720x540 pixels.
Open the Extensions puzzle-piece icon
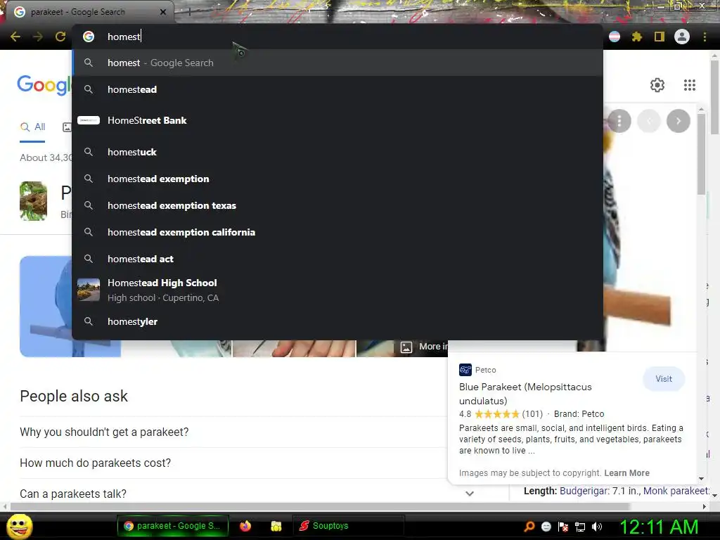636,37
